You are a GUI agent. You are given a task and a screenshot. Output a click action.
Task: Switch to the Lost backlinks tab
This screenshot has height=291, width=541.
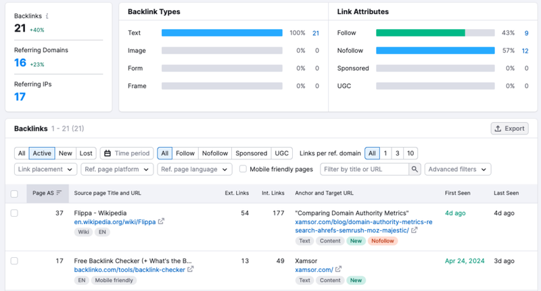tap(86, 153)
